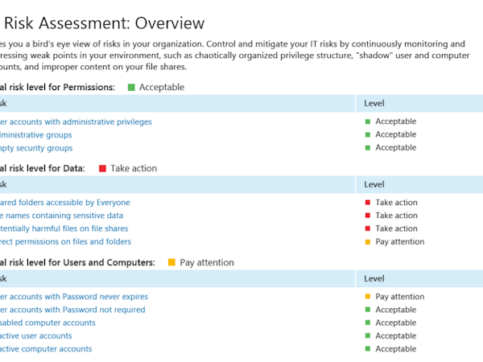This screenshot has height=362, width=483.
Task: Open accounts with Password not required link
Action: pyautogui.click(x=72, y=310)
